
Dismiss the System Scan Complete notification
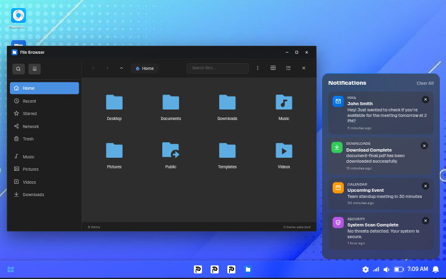click(x=426, y=221)
